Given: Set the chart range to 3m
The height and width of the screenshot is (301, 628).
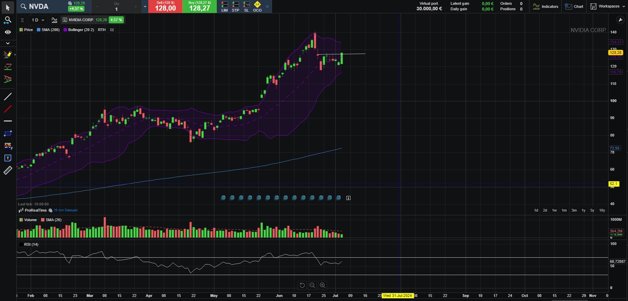Looking at the screenshot, I should 574,210.
